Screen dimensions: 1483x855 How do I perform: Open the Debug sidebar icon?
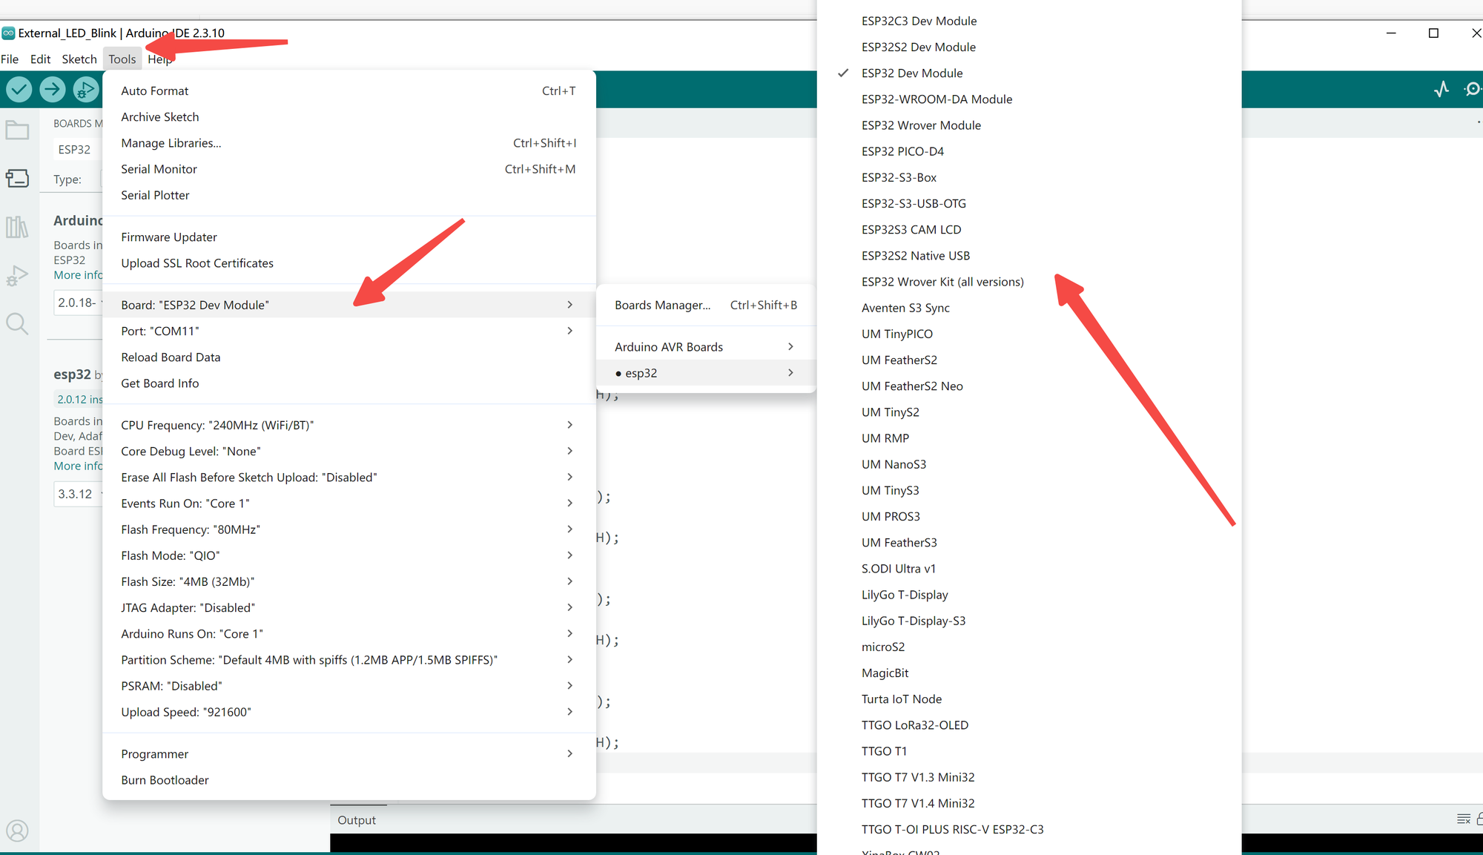coord(17,276)
